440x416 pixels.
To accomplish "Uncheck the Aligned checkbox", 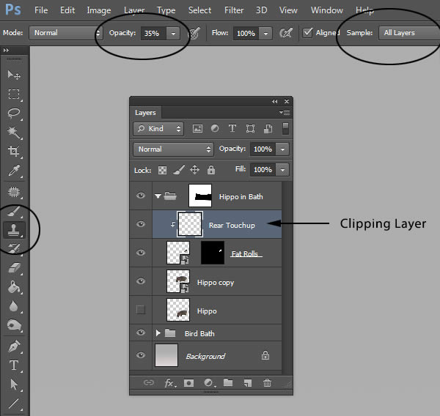I will click(307, 33).
